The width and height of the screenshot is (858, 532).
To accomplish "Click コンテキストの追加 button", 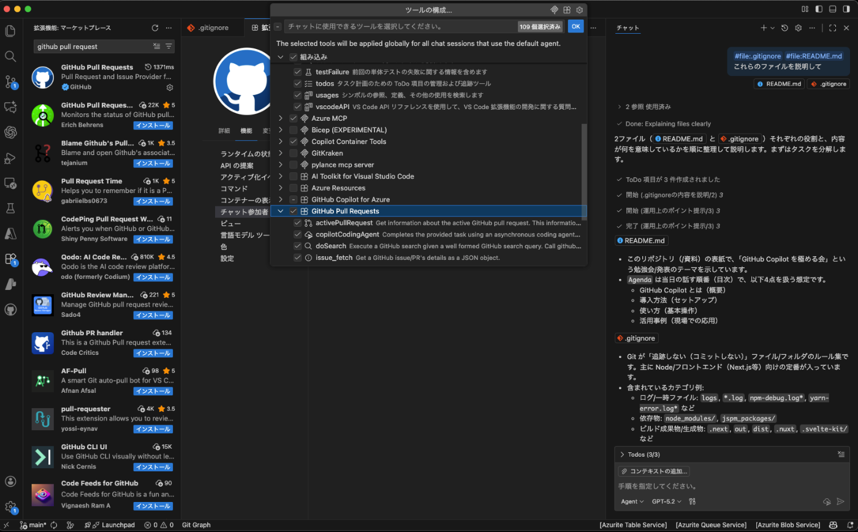I will point(654,471).
